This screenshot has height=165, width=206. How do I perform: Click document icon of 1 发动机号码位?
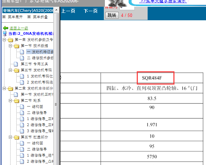click(22, 76)
